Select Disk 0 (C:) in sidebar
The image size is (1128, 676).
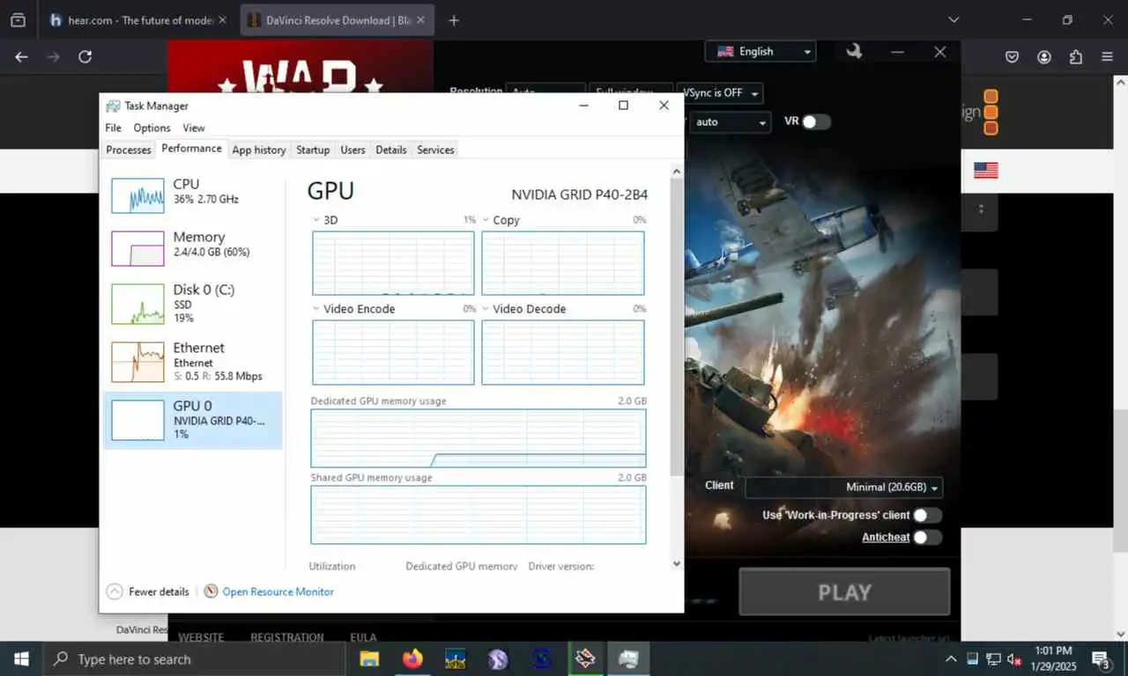(x=193, y=303)
